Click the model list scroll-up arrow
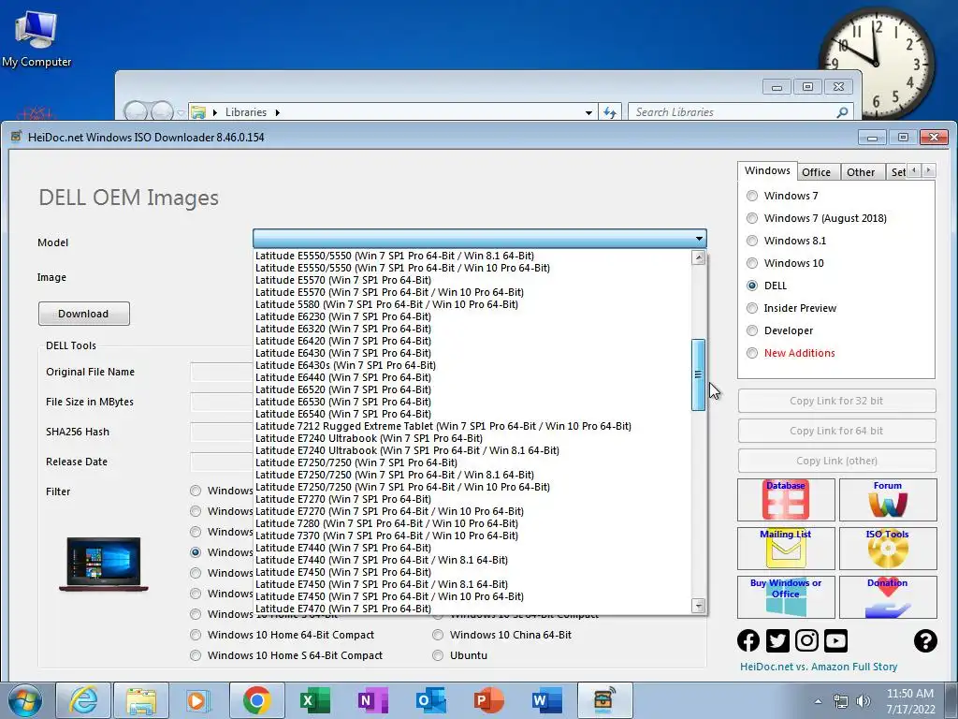 pos(698,257)
